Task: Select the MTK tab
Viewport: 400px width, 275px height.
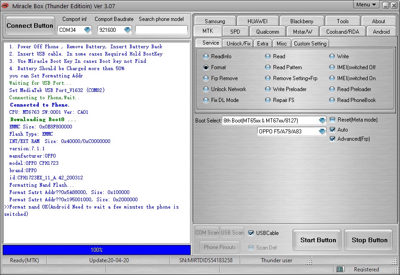Action: pyautogui.click(x=208, y=31)
